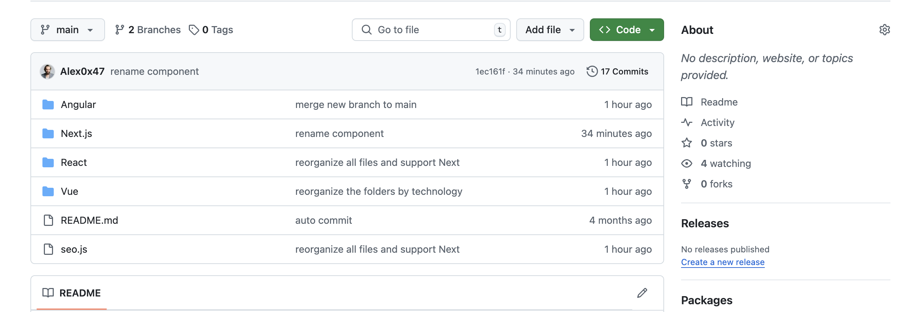Click the branch icon on main button
918x312 pixels.
point(45,30)
